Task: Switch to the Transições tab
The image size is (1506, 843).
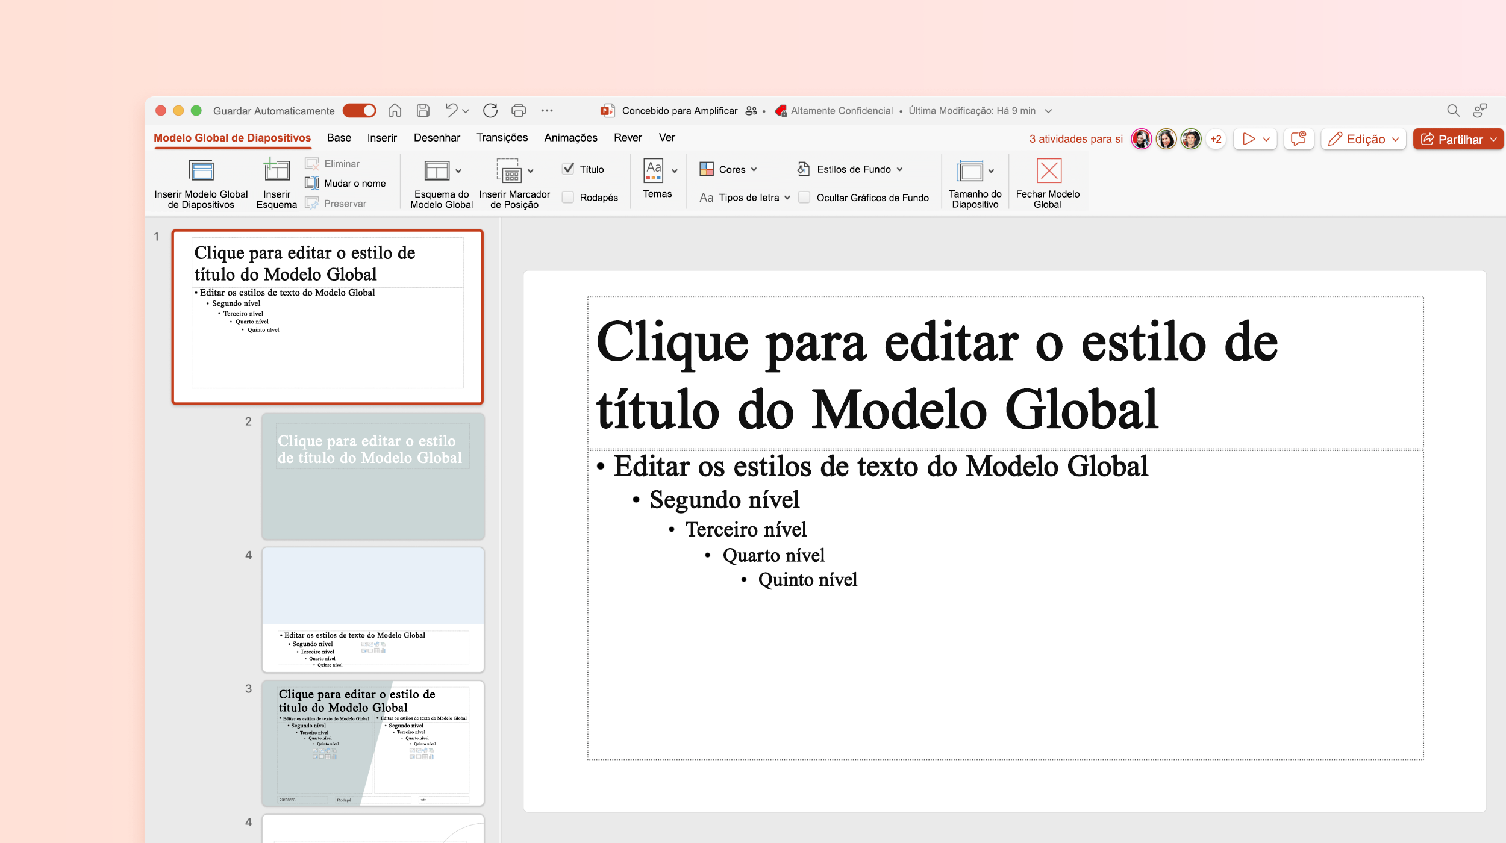Action: click(502, 138)
